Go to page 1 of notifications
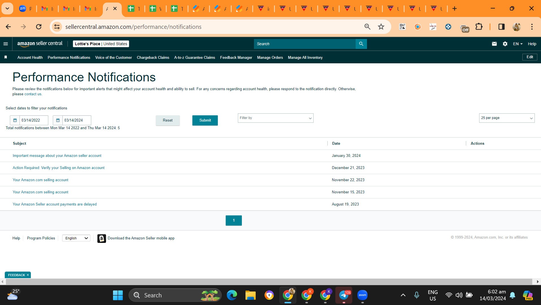This screenshot has width=541, height=305. 234,220
